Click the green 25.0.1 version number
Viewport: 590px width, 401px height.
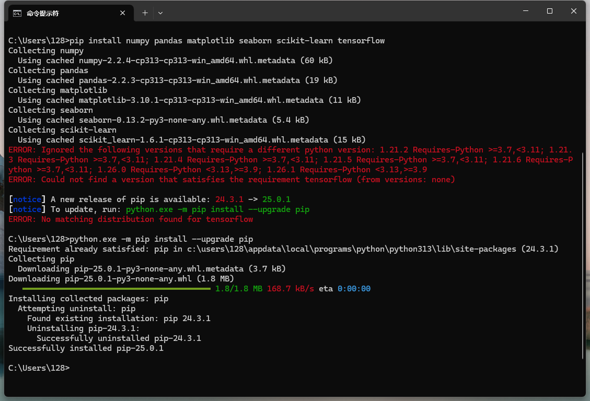[276, 199]
